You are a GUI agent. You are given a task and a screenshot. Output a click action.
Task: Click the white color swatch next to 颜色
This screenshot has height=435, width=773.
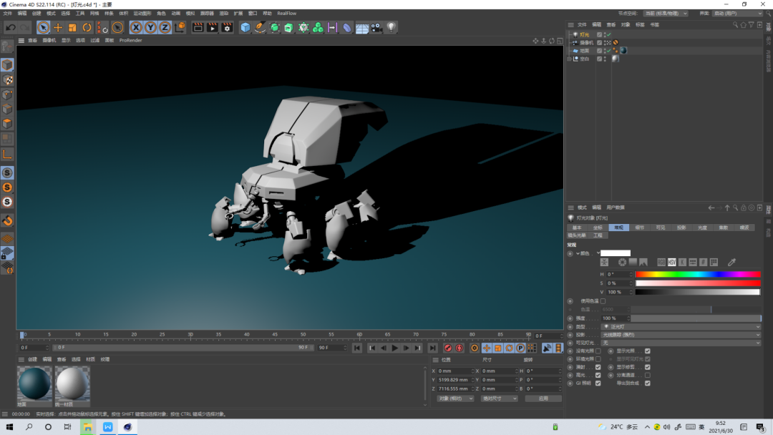point(616,254)
